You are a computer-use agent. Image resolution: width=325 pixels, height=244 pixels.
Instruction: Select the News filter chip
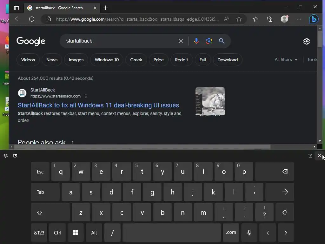[52, 60]
